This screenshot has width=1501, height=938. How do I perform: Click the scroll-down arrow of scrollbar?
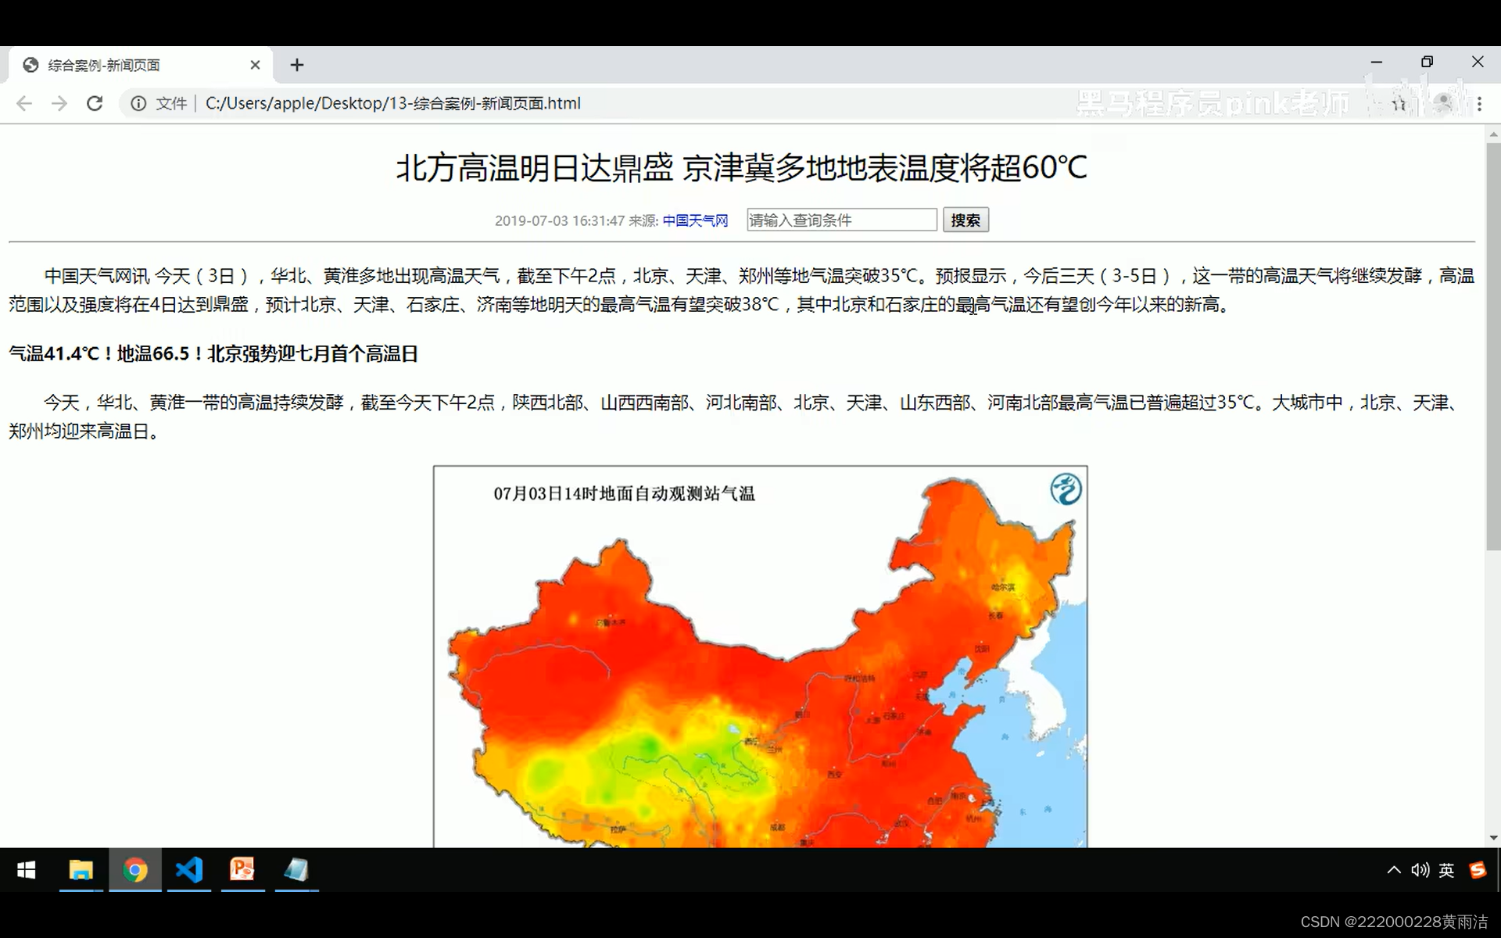(1493, 838)
